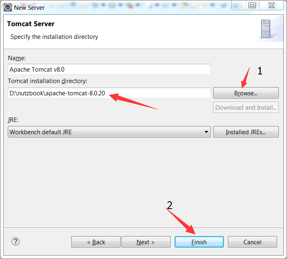
Task: Click the Download and Install... button
Action: [x=246, y=107]
